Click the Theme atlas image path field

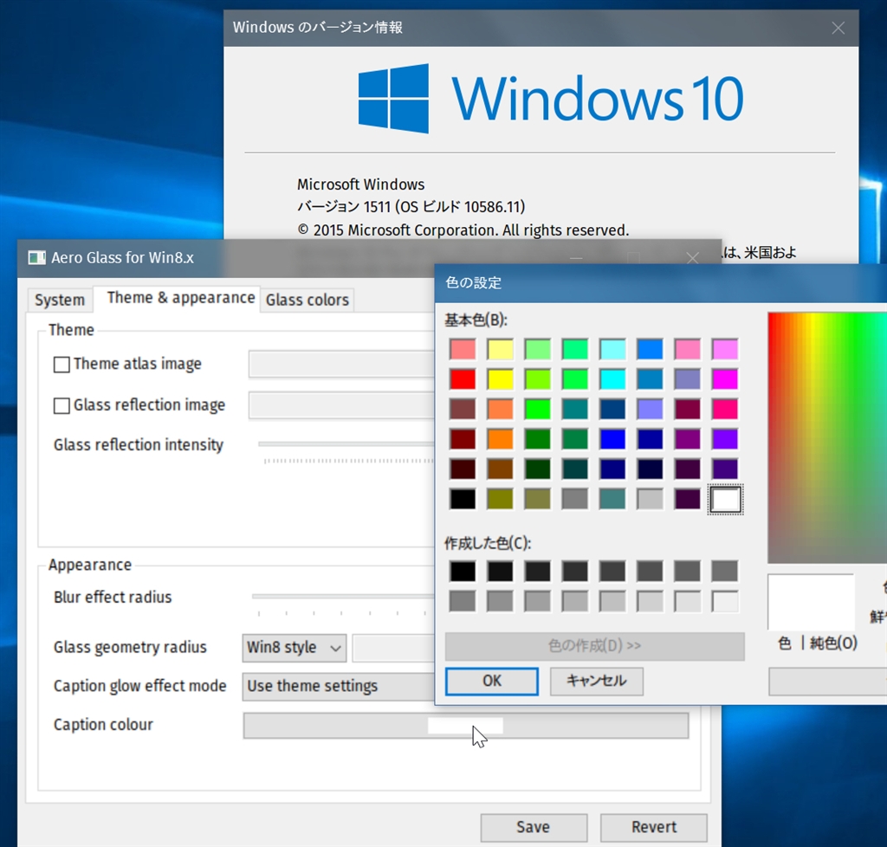click(x=341, y=365)
